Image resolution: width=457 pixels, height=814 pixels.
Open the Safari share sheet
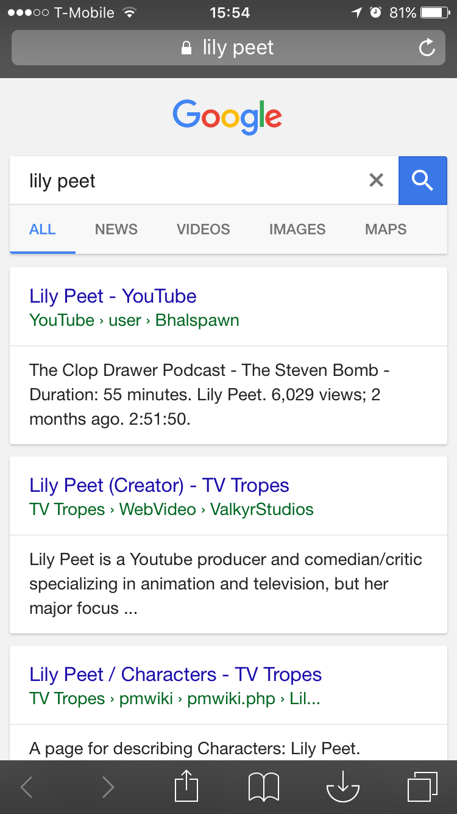[x=187, y=786]
